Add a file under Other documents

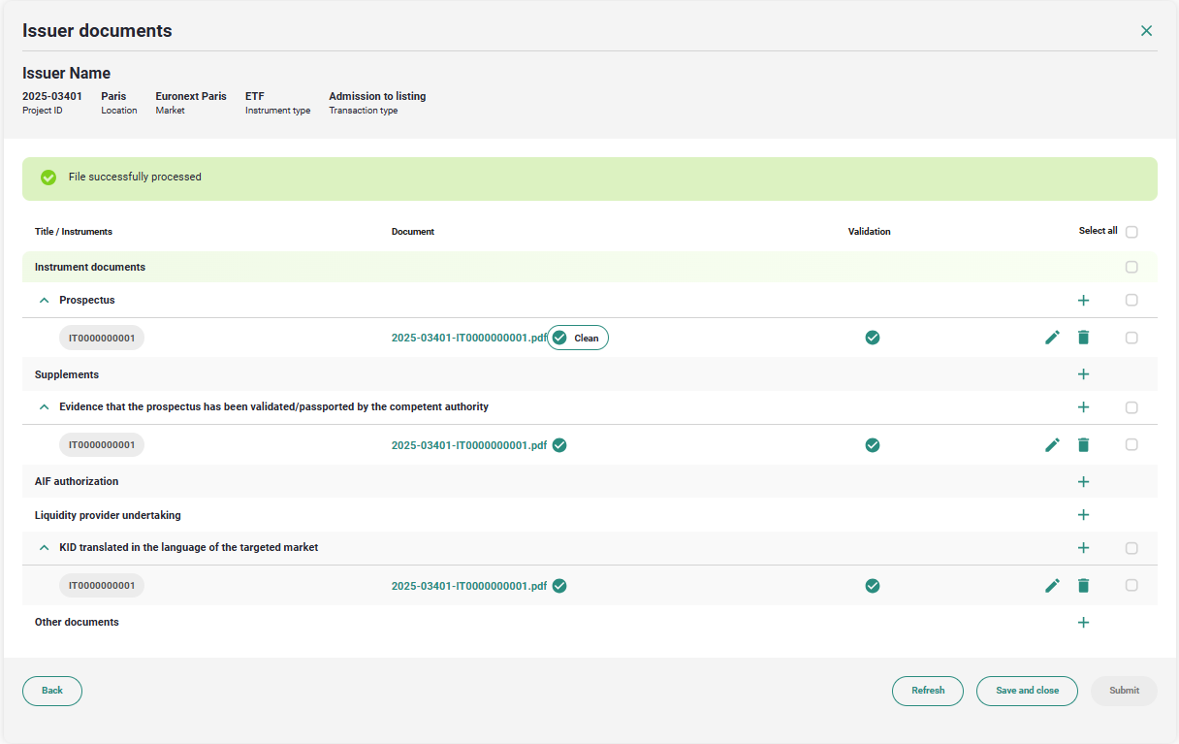pyautogui.click(x=1083, y=623)
